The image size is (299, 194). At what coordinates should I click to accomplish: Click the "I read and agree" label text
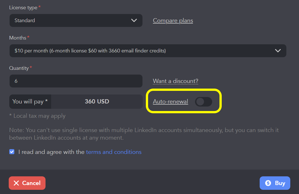click(51, 152)
